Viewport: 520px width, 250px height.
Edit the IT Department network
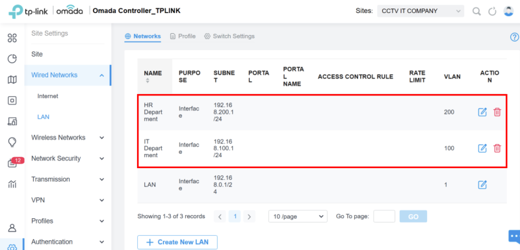tap(482, 148)
